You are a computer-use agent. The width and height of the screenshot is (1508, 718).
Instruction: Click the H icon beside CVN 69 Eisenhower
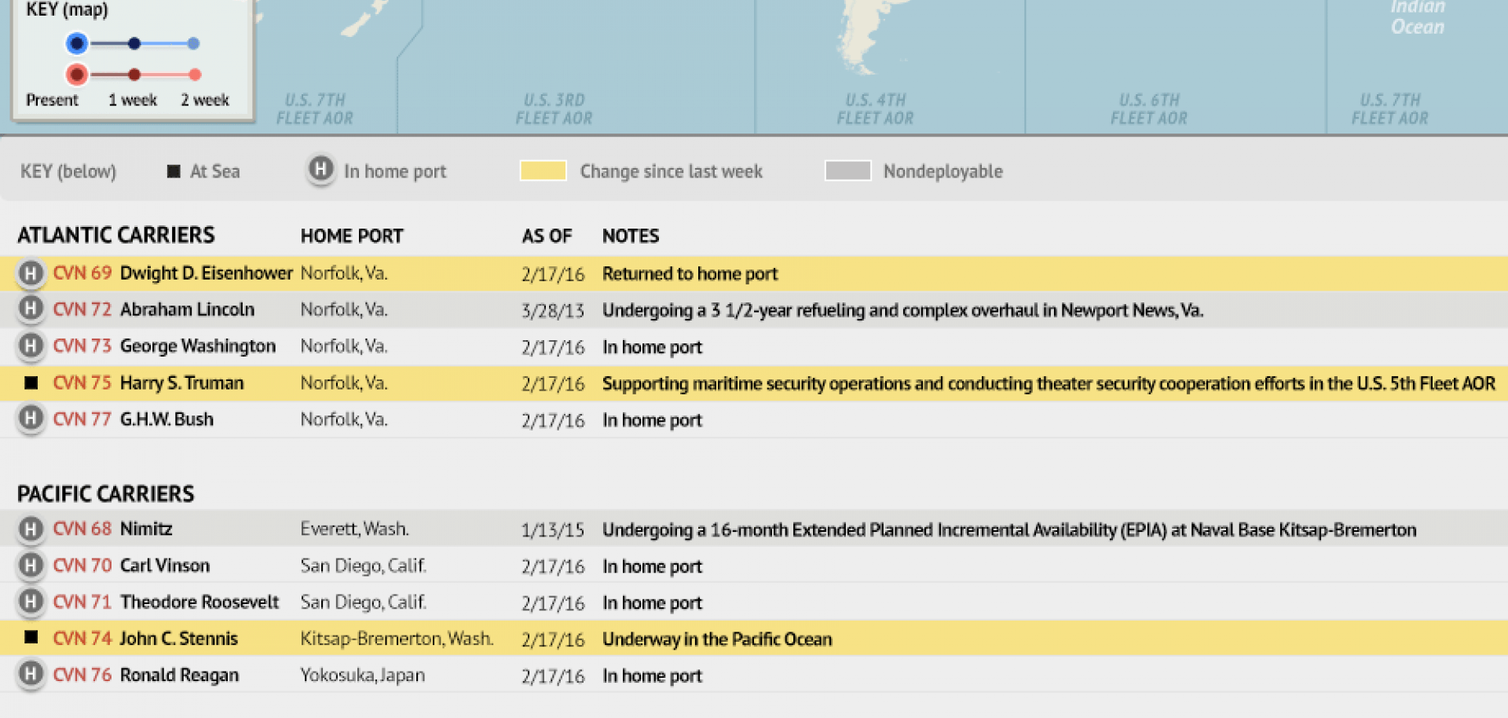coord(31,273)
